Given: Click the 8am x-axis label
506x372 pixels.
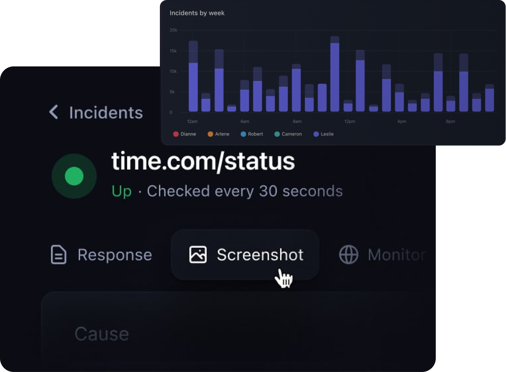Looking at the screenshot, I should click(297, 121).
